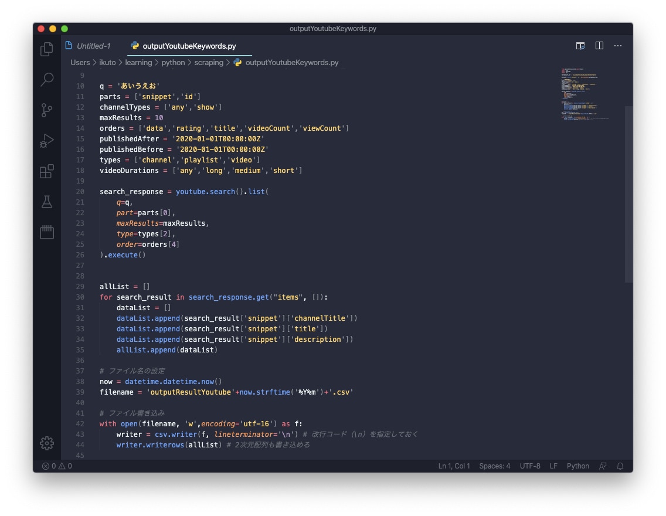
Task: Click line number 30 in the gutter
Action: tap(80, 297)
